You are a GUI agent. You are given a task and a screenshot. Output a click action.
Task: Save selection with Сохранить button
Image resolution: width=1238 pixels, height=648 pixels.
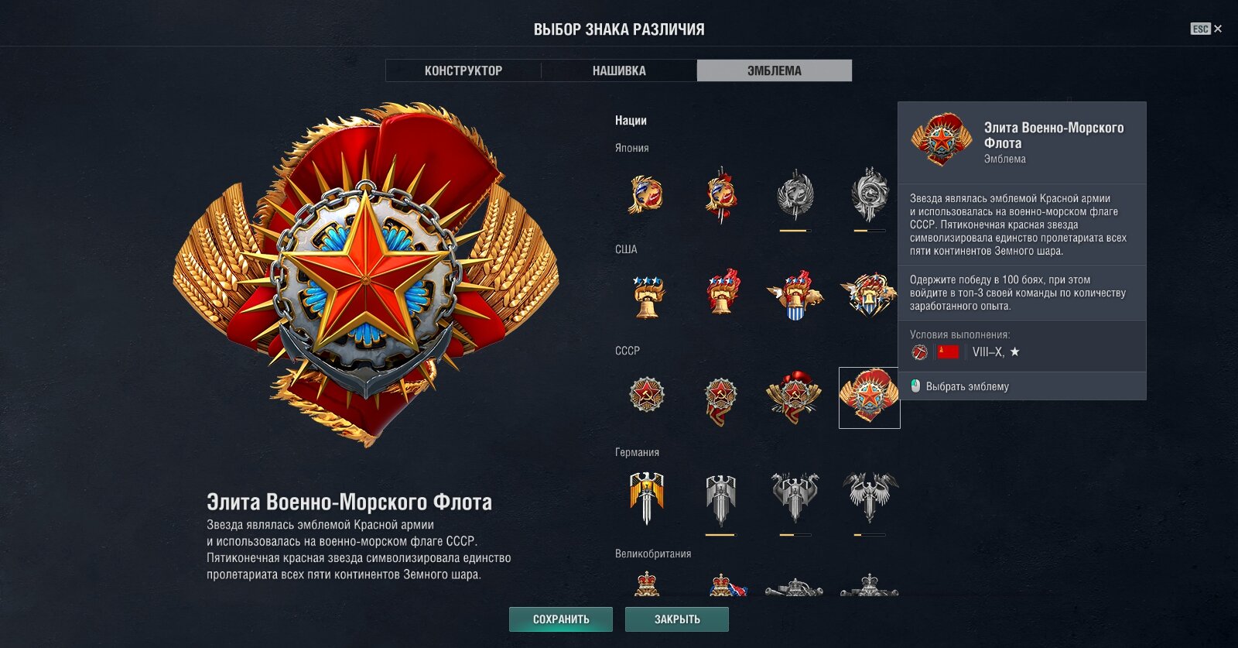click(561, 619)
